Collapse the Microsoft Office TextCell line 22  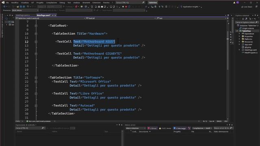(x=36, y=82)
